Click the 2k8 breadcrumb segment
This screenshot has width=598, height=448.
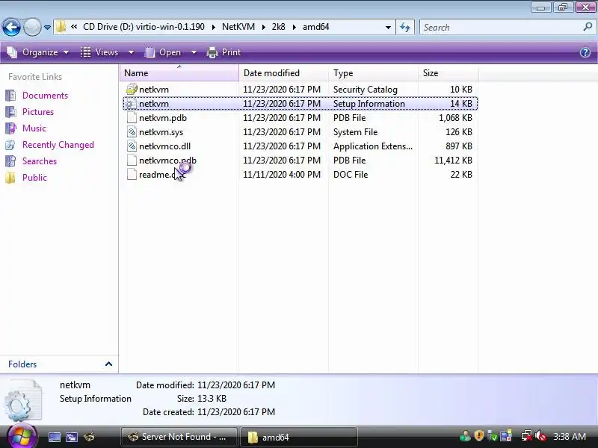click(x=278, y=27)
